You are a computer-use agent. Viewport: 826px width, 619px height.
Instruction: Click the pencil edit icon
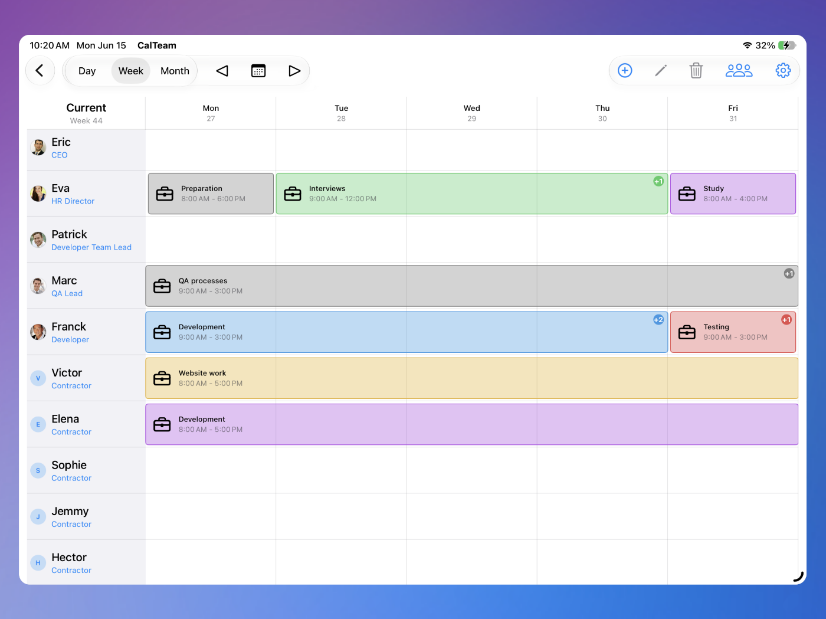[x=661, y=71]
